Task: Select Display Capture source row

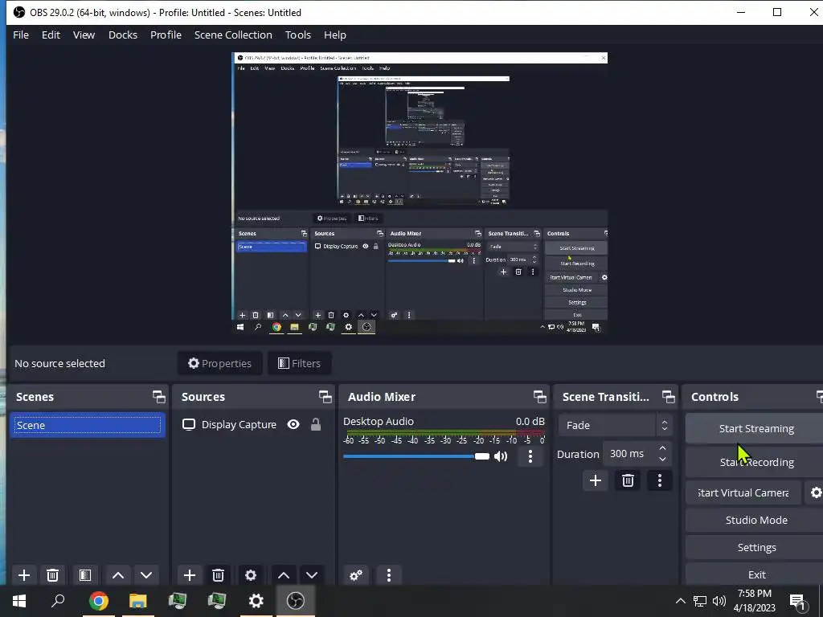Action: tap(253, 424)
